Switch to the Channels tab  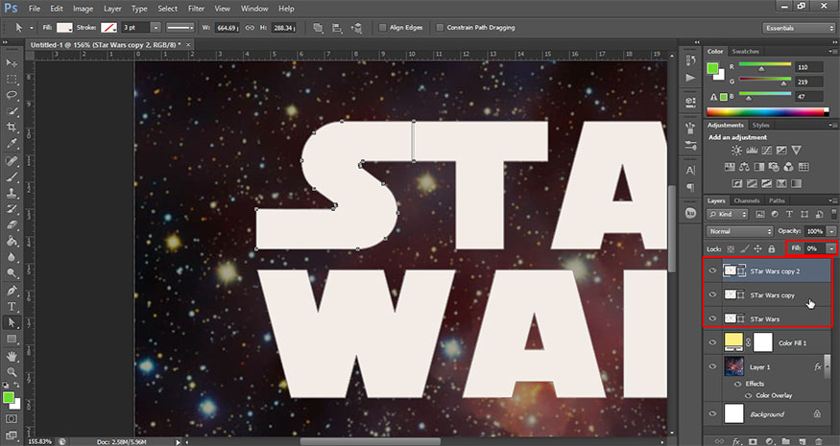pyautogui.click(x=747, y=200)
